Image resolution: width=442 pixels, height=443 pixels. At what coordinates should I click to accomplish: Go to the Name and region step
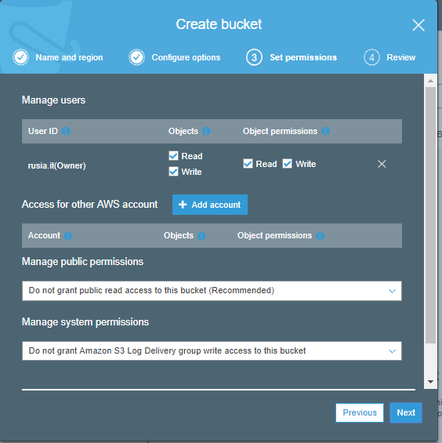coord(58,57)
